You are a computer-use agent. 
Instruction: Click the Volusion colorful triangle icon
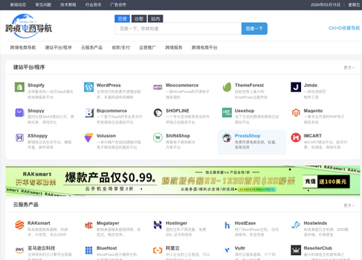(89, 138)
